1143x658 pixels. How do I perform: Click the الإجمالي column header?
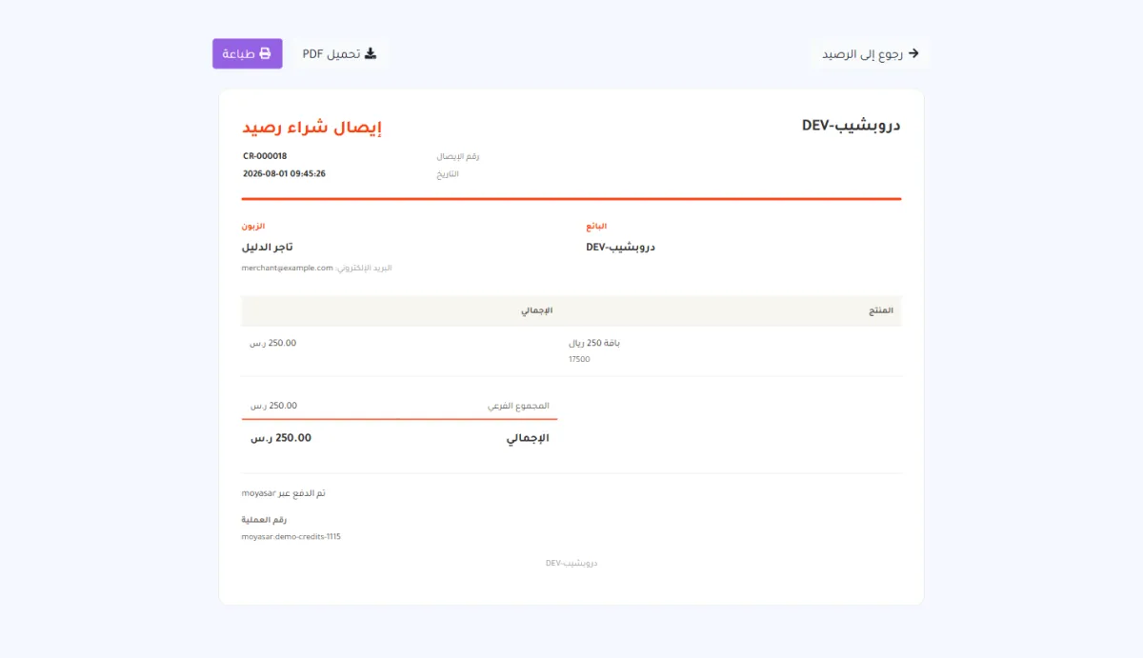tap(536, 311)
